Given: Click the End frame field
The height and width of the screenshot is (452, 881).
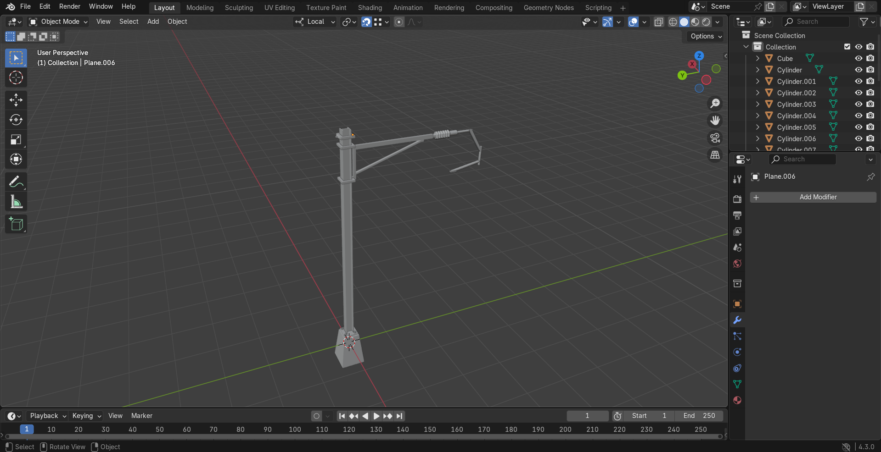Looking at the screenshot, I should click(699, 416).
